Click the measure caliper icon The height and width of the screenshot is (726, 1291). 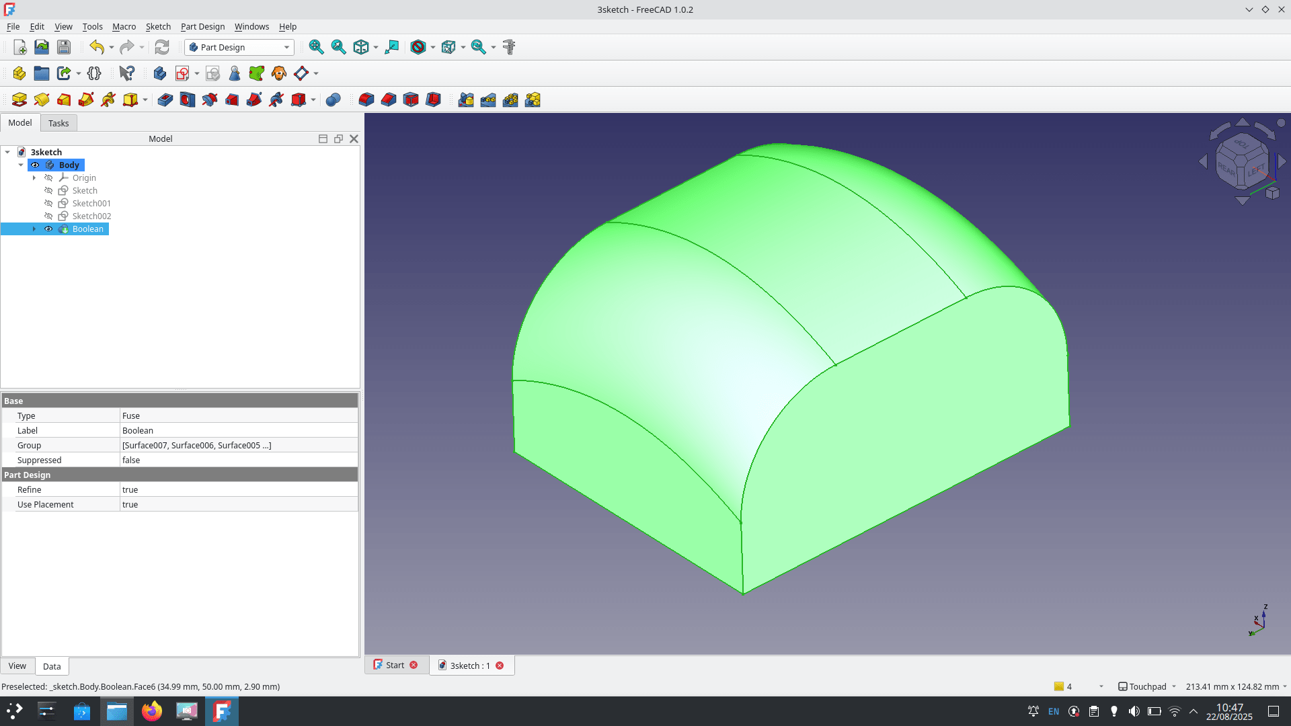point(509,47)
